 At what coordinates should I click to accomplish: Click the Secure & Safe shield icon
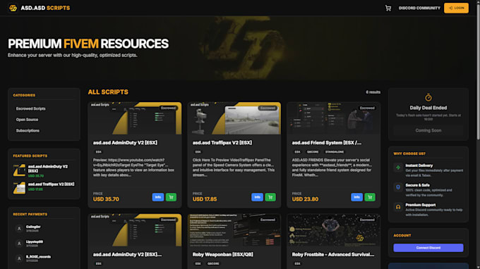tap(398, 187)
